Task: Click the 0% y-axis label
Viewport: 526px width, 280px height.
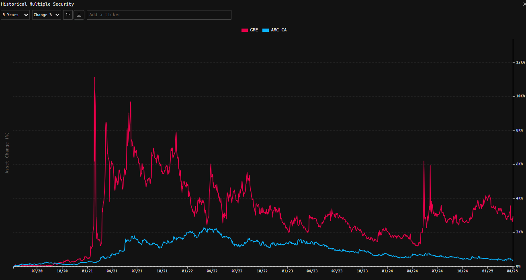Action: click(519, 266)
